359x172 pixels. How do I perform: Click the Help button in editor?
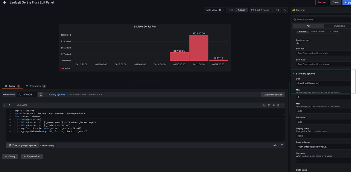[275, 145]
